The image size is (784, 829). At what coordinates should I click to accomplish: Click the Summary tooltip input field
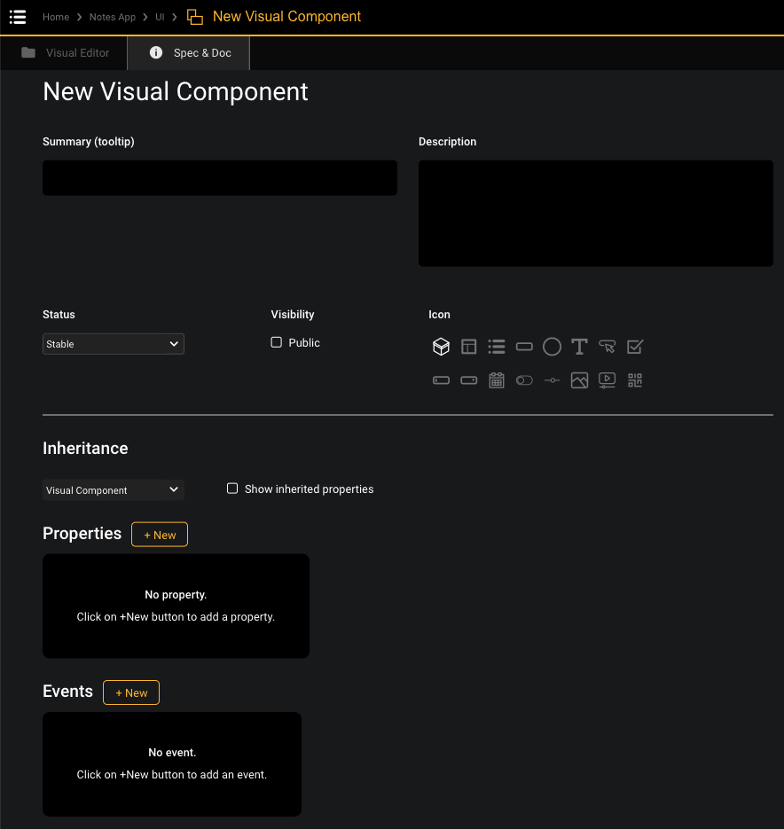tap(219, 177)
